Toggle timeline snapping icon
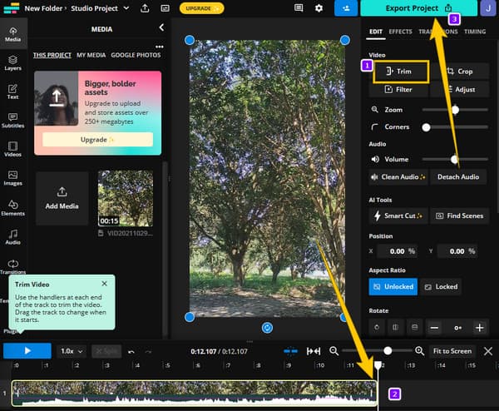499x411 pixels. click(290, 351)
